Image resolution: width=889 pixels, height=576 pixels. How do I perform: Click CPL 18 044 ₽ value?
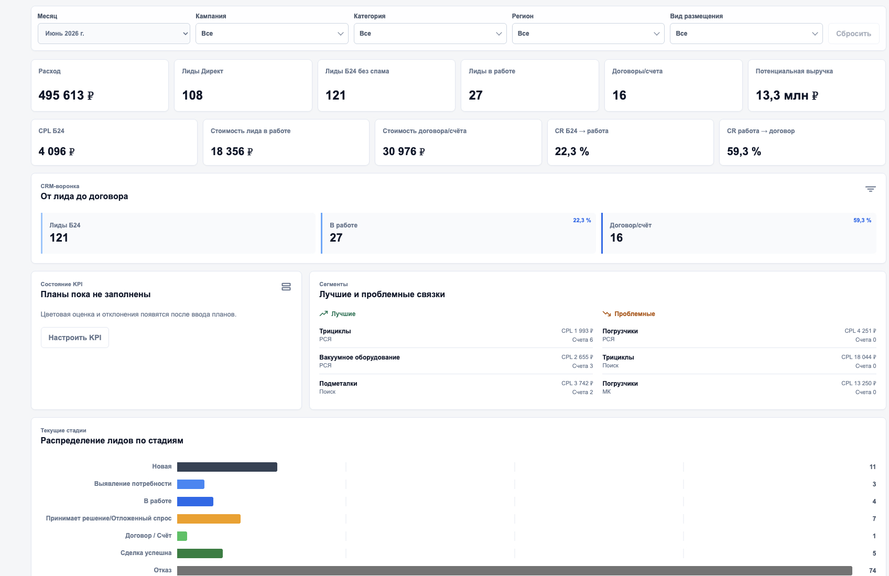(859, 357)
